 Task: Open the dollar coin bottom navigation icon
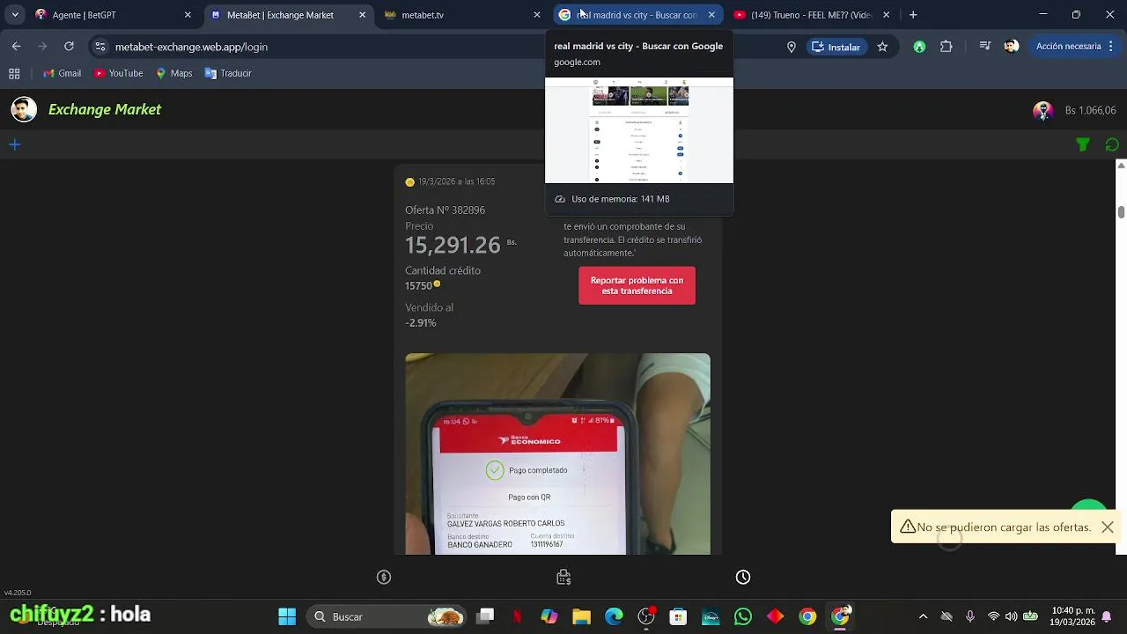click(x=384, y=578)
